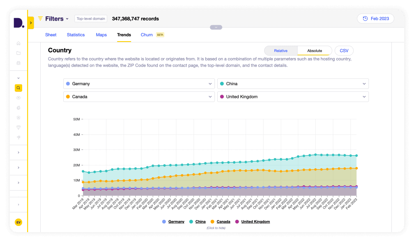The width and height of the screenshot is (414, 242).
Task: Open the United Kingdom country dropdown
Action: pos(293,97)
